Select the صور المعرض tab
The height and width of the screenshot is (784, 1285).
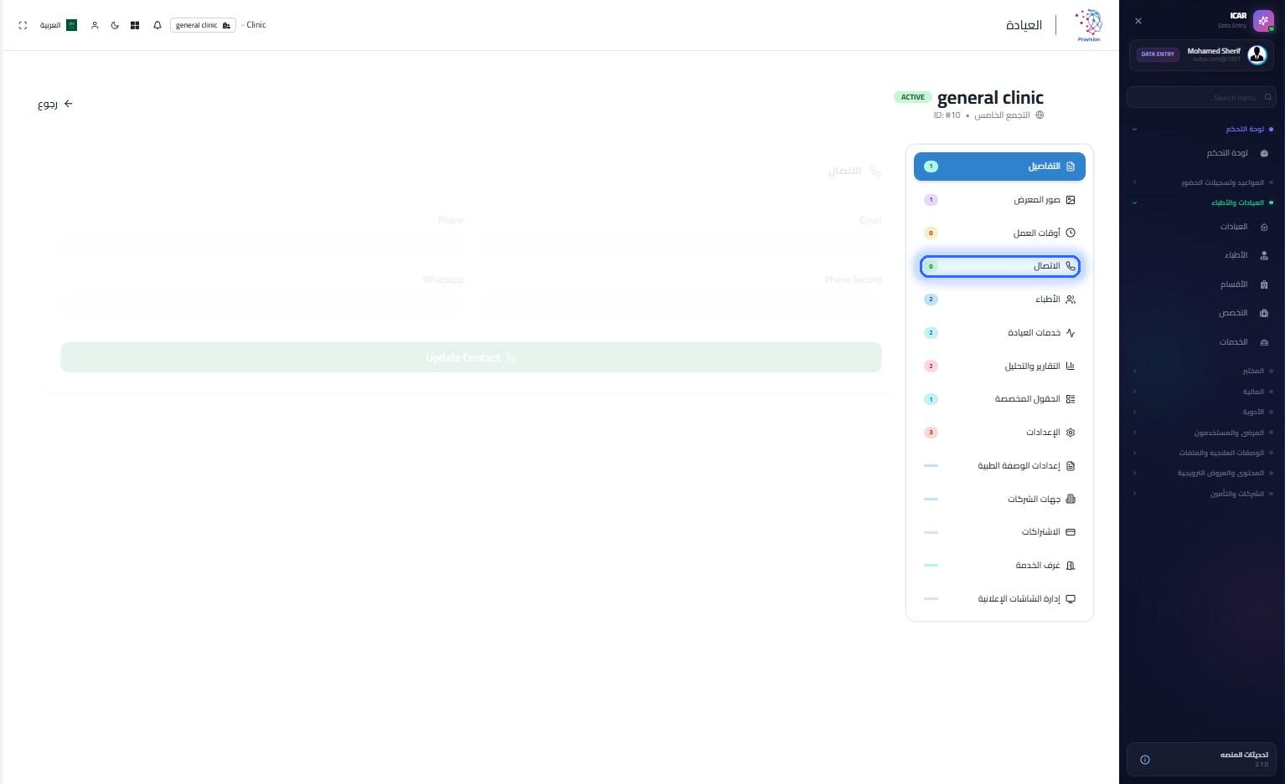click(x=999, y=200)
